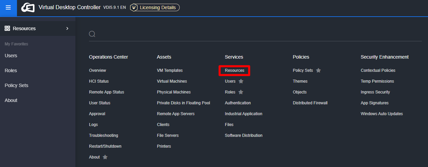The width and height of the screenshot is (428, 167).
Task: Go to VM Templates under Assets
Action: (x=170, y=70)
